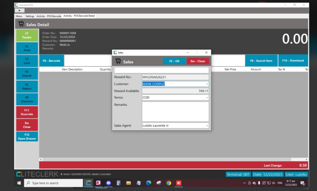This screenshot has height=191, width=317.
Task: Open Discord from the taskbar
Action: click(108, 183)
